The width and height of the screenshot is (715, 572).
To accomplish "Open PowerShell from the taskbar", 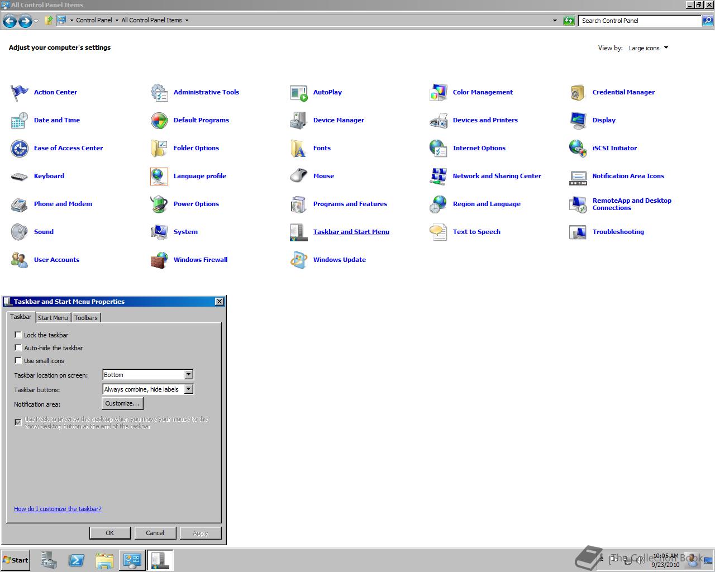I will click(77, 560).
